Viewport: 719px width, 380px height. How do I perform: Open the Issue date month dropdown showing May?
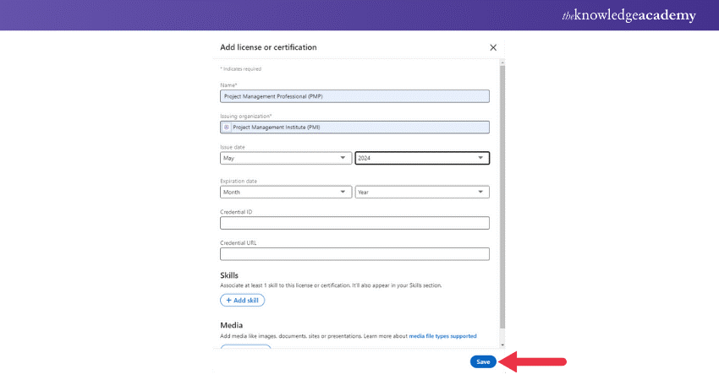pos(286,158)
